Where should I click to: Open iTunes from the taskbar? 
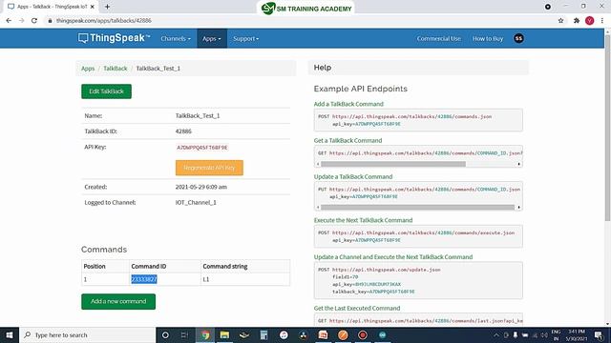tap(284, 334)
